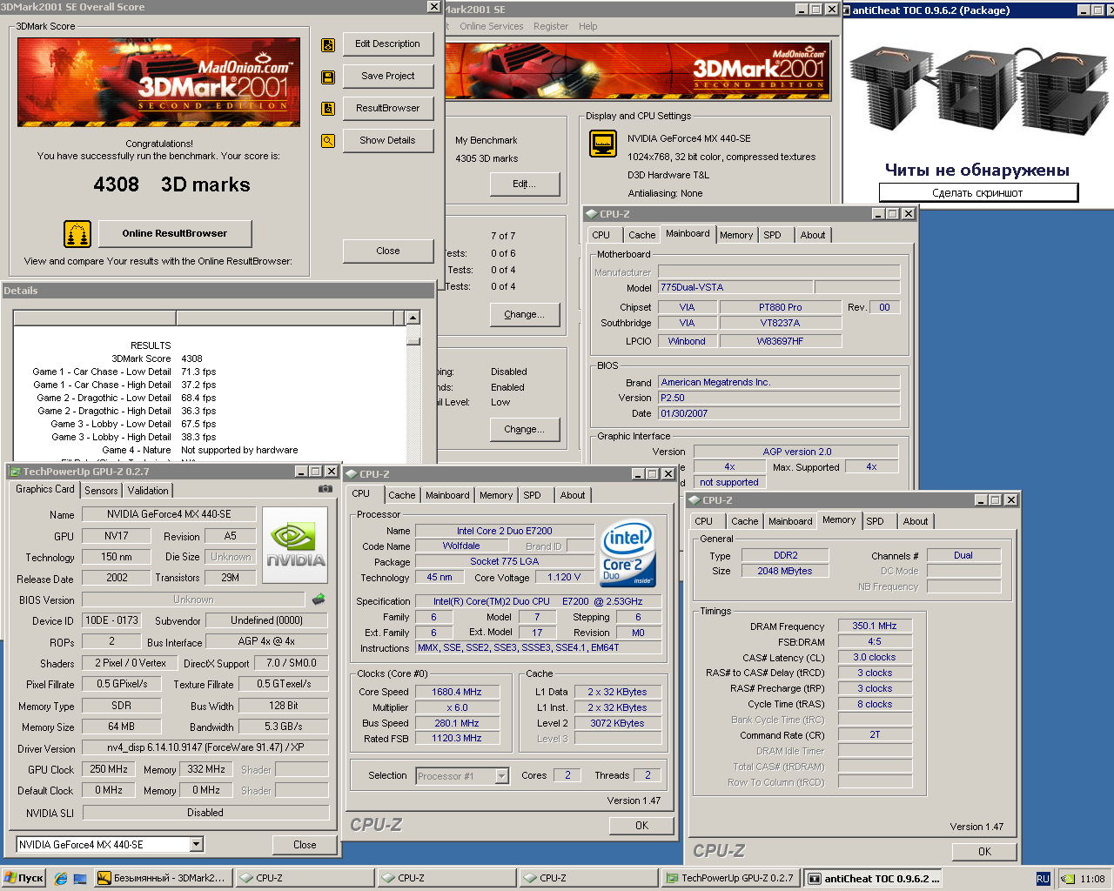Viewport: 1114px width, 891px height.
Task: Click the NVIDIA tray icon near the clock
Action: pos(1068,879)
